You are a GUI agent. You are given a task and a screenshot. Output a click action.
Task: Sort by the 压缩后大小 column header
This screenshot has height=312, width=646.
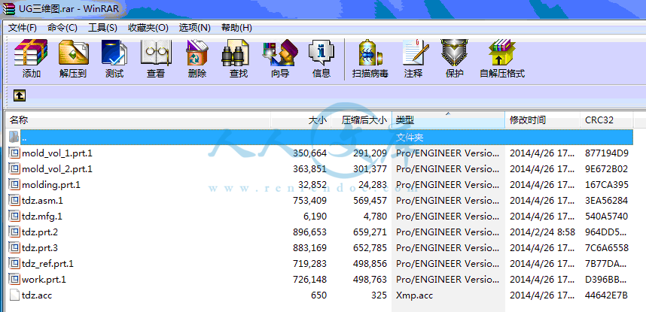(x=361, y=120)
